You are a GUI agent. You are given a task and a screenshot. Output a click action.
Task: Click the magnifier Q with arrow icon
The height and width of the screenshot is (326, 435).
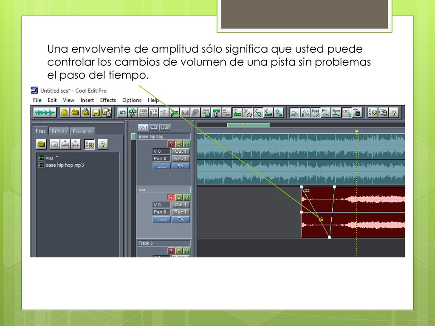(279, 112)
